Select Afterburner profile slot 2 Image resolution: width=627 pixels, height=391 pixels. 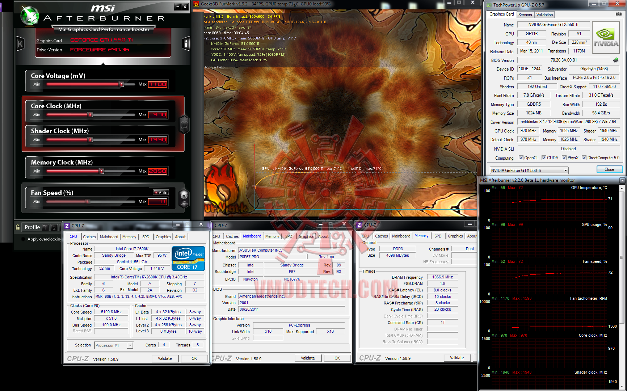click(x=54, y=227)
